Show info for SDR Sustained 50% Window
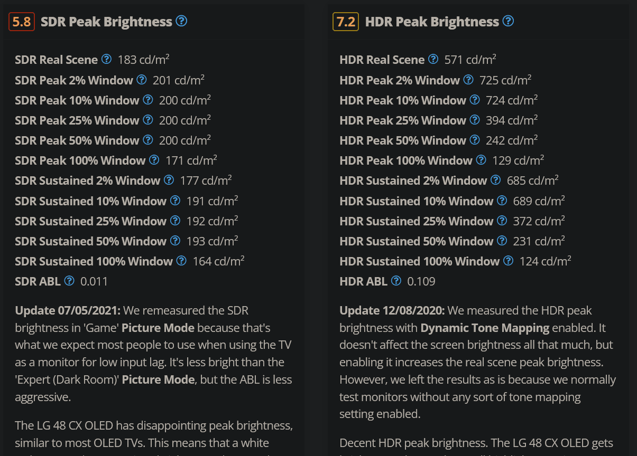 click(175, 241)
